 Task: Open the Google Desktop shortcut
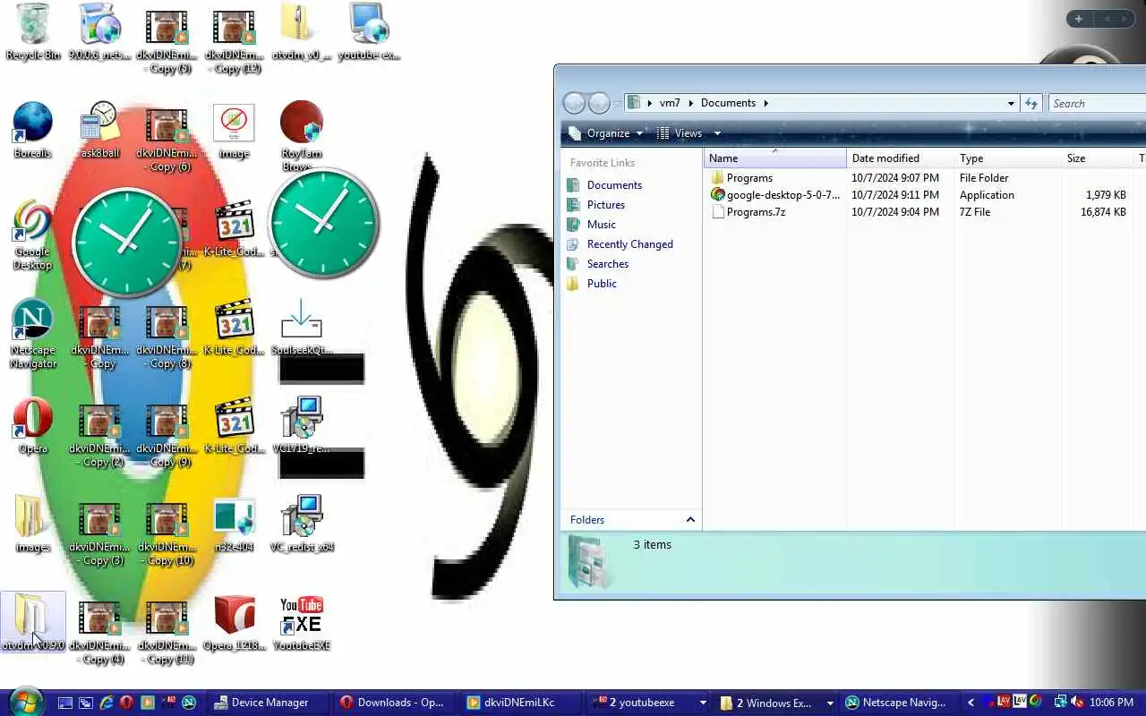[33, 234]
